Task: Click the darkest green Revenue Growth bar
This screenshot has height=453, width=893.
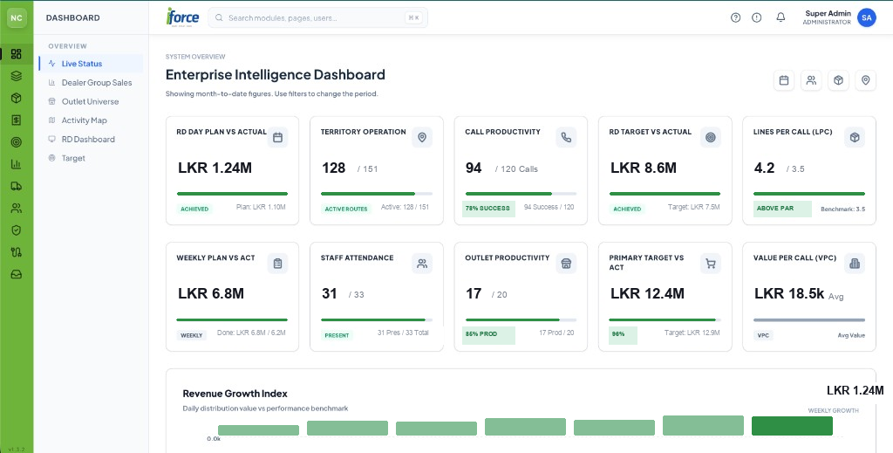Action: coord(792,426)
